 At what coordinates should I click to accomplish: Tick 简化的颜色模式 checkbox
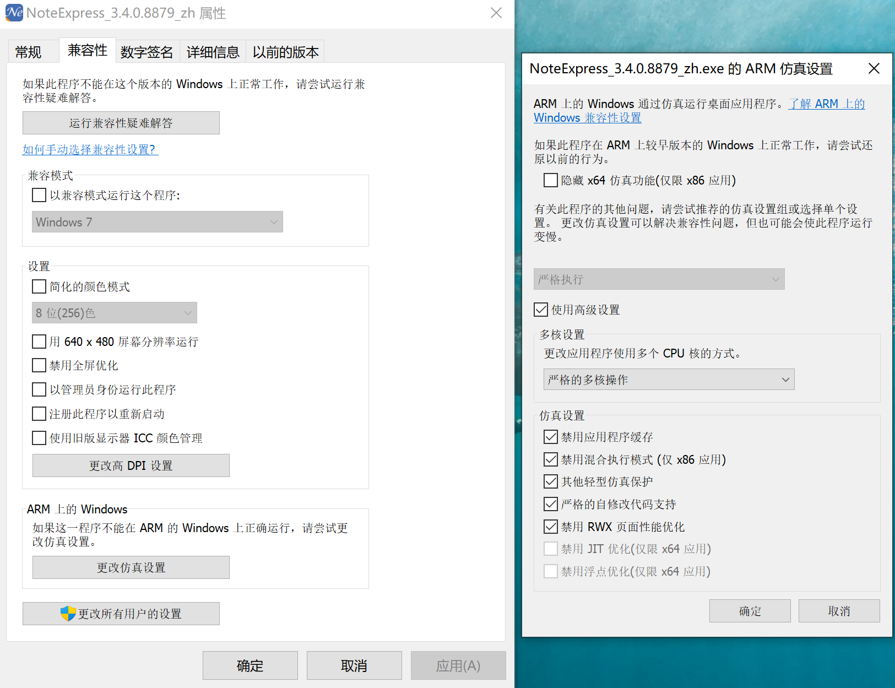point(39,286)
